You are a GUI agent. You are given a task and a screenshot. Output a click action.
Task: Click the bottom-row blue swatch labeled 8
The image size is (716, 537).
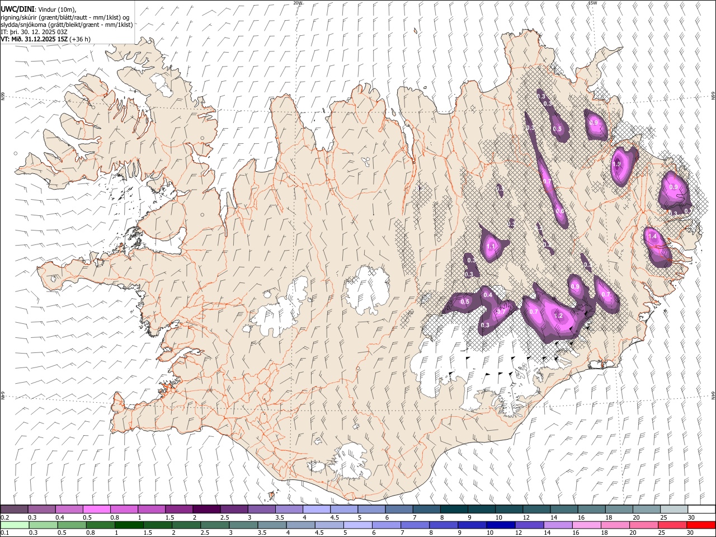coord(443,525)
